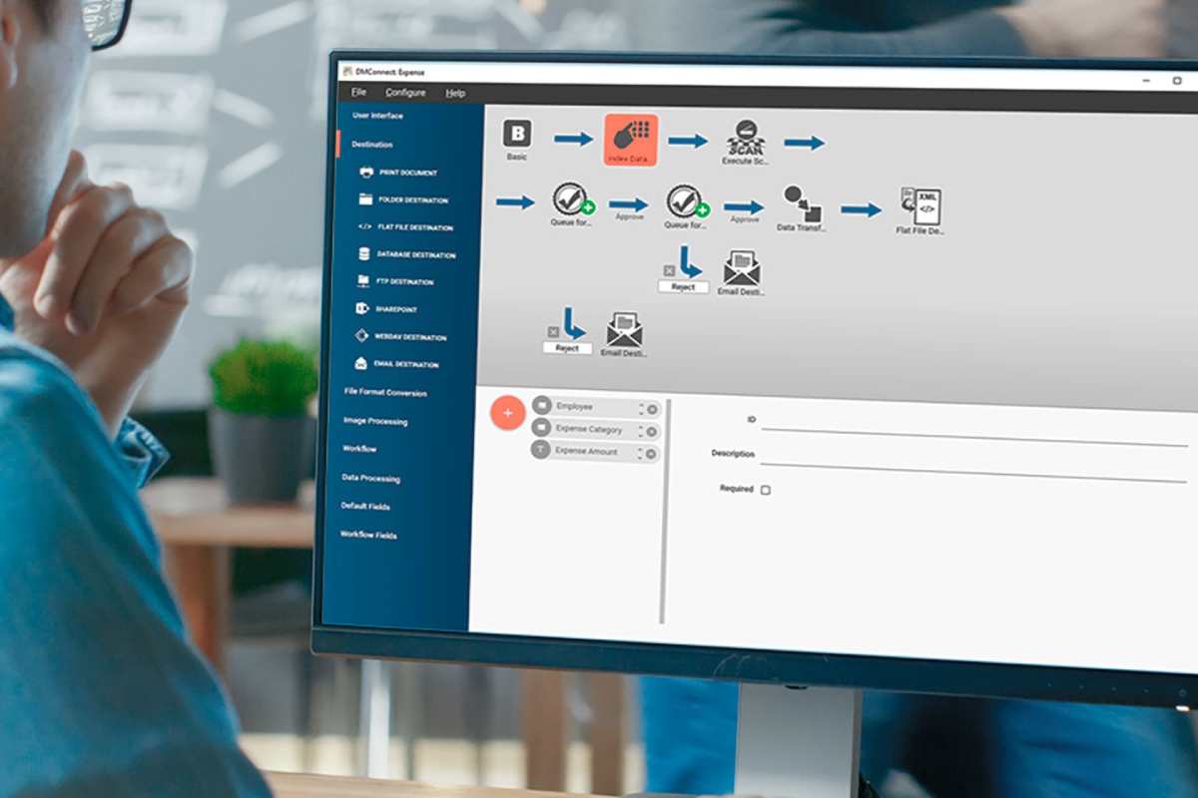Click the Reject button under second queue
The height and width of the screenshot is (798, 1198).
[x=683, y=286]
